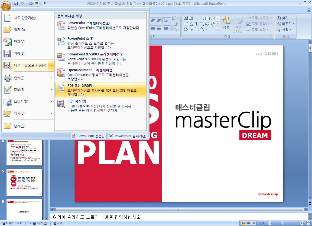The height and width of the screenshot is (226, 312).
Task: Open the 빠른 스타일 quick styles gallery
Action: click(238, 24)
